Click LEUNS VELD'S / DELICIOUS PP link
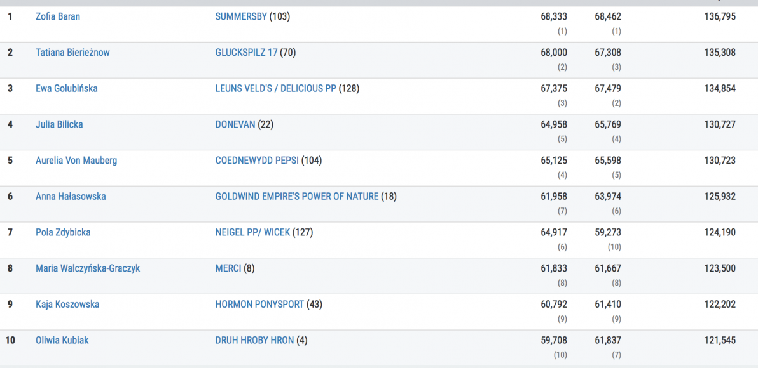This screenshot has width=758, height=368. (x=275, y=89)
